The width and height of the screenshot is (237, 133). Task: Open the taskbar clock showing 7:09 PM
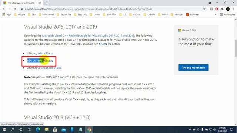[222, 130]
